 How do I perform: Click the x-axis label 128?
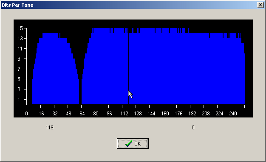(x=138, y=114)
